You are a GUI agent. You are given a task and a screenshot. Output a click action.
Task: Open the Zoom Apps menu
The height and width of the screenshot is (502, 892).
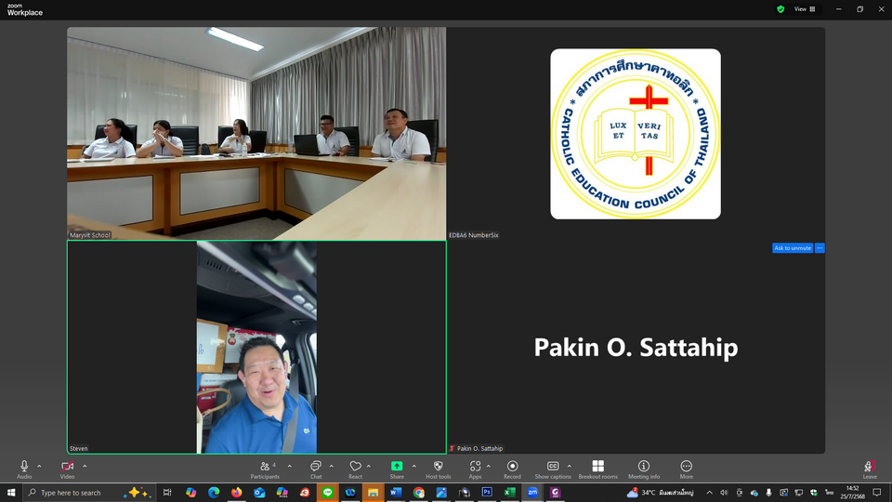[x=475, y=469]
